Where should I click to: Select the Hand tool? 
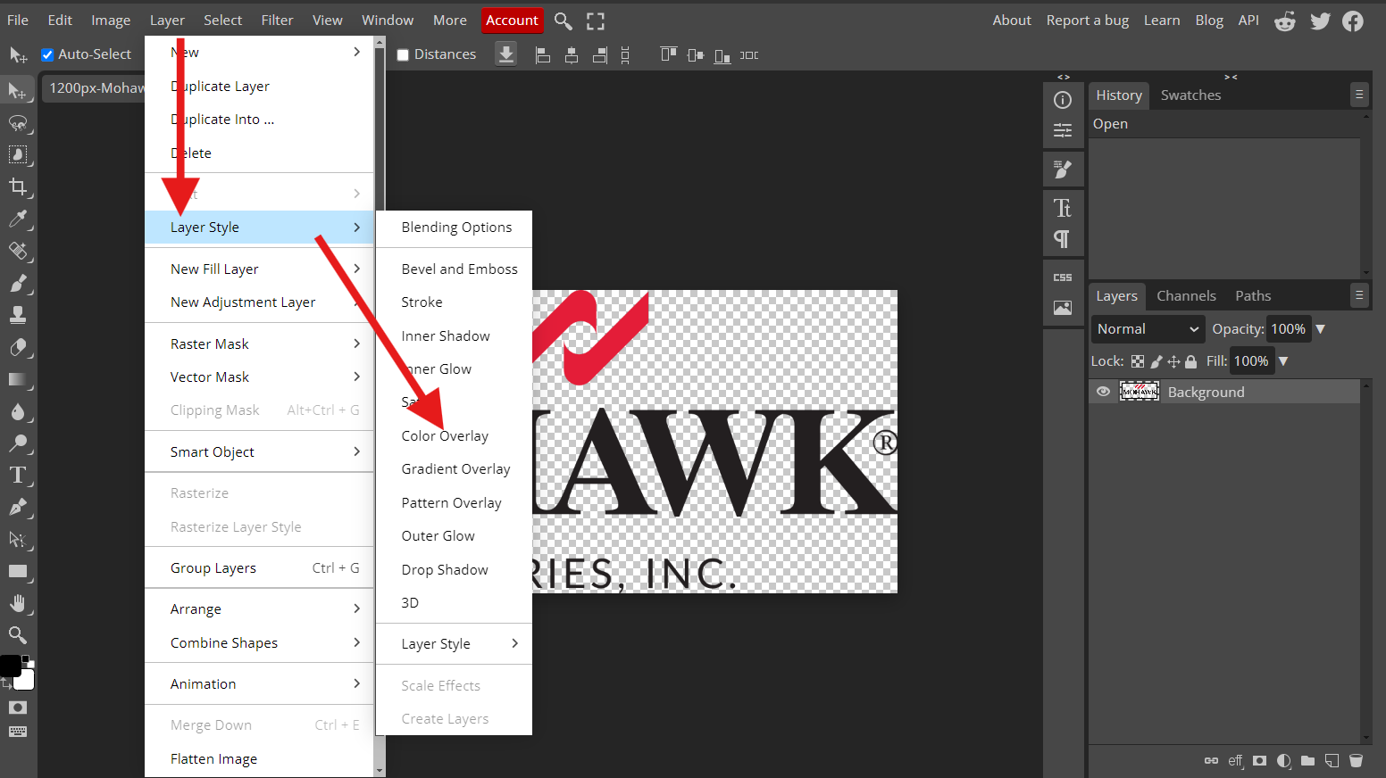[x=17, y=603]
